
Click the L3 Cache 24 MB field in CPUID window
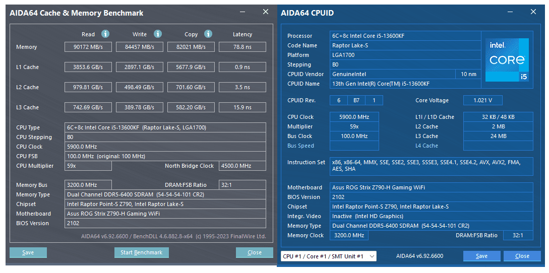(x=498, y=136)
